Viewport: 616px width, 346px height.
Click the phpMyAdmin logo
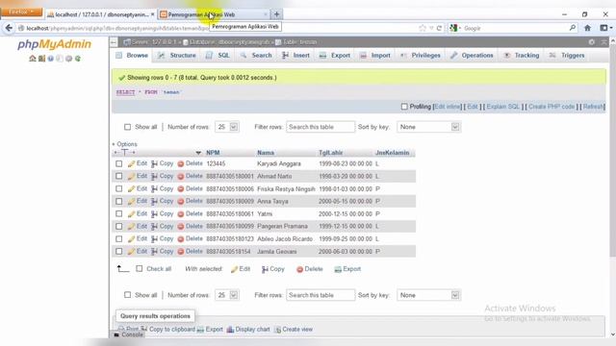tap(54, 44)
